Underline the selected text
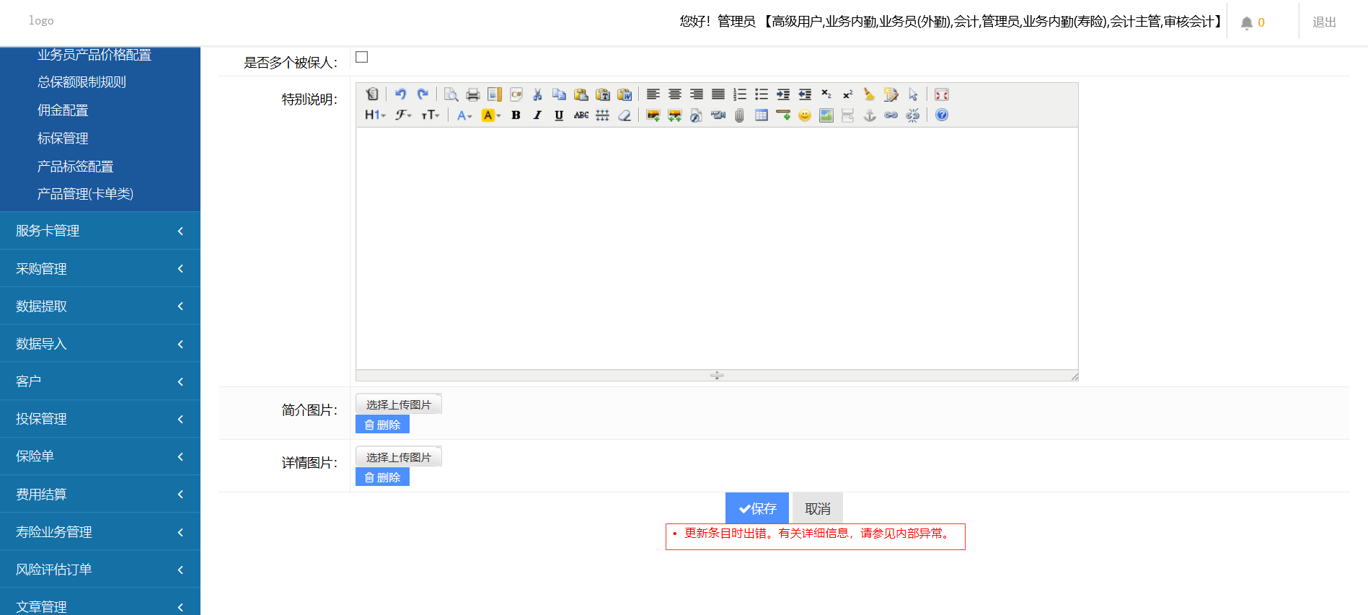 click(560, 115)
